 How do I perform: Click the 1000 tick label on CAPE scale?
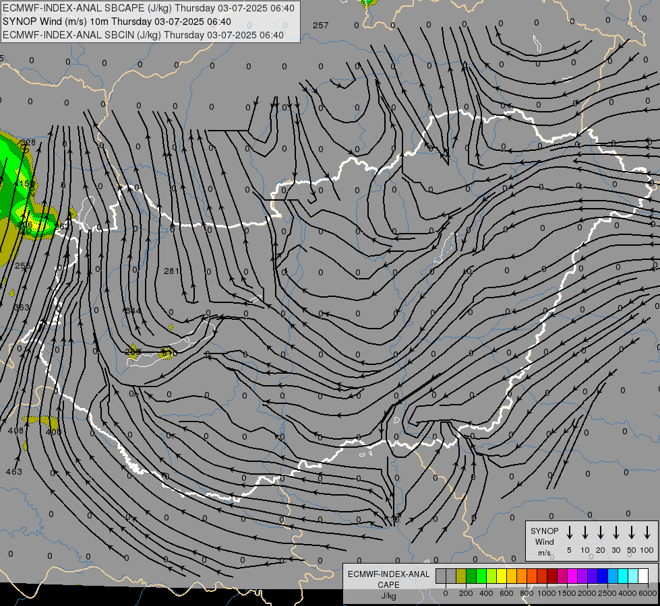[x=547, y=593]
